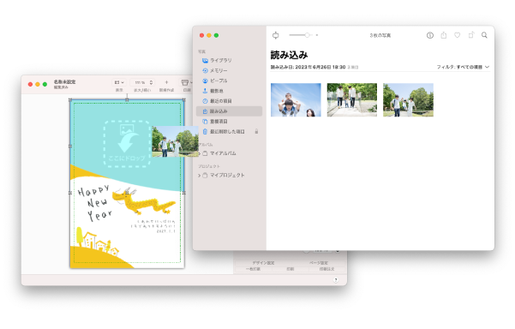Select the マイプロジェクト folder
515x329 pixels.
click(x=227, y=176)
